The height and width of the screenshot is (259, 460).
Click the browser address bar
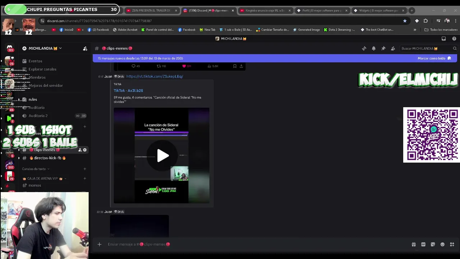[223, 21]
